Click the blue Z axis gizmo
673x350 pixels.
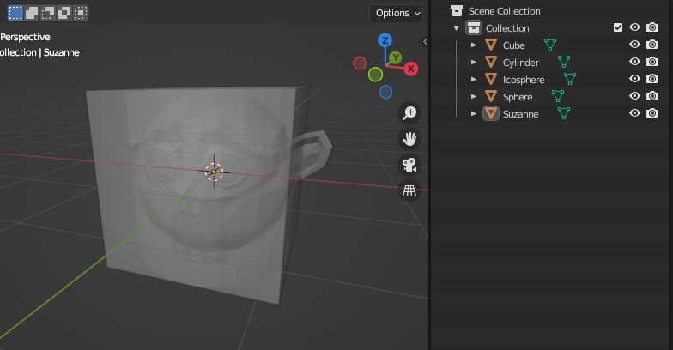click(x=385, y=40)
